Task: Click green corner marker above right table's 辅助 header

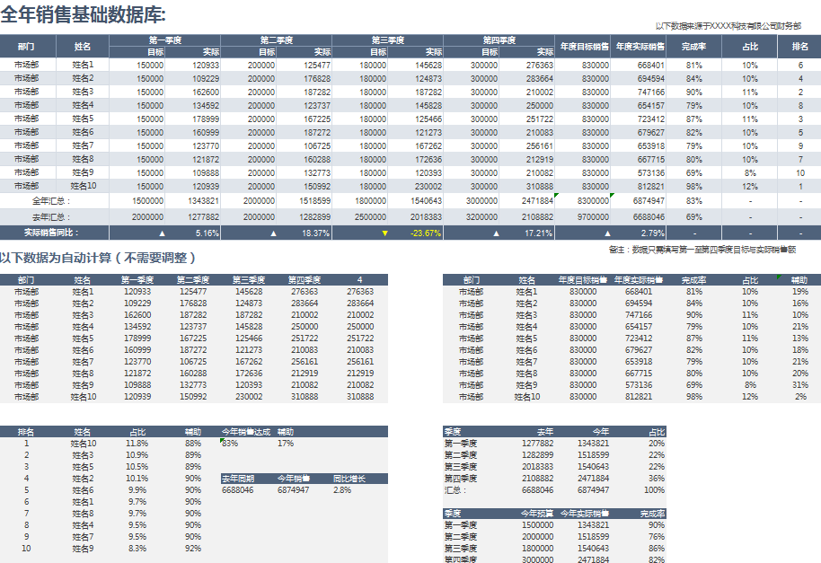Action: pos(779,277)
